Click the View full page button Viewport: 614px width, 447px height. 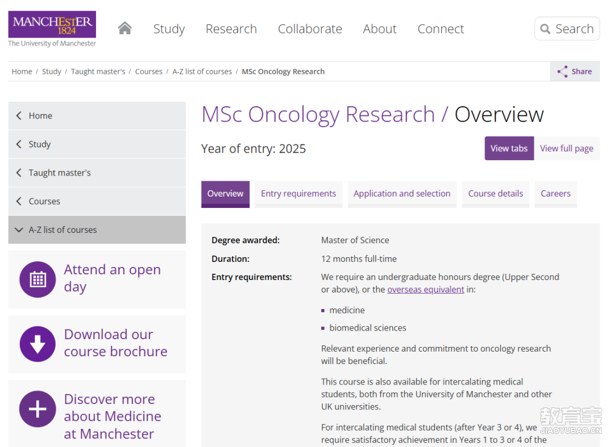567,148
